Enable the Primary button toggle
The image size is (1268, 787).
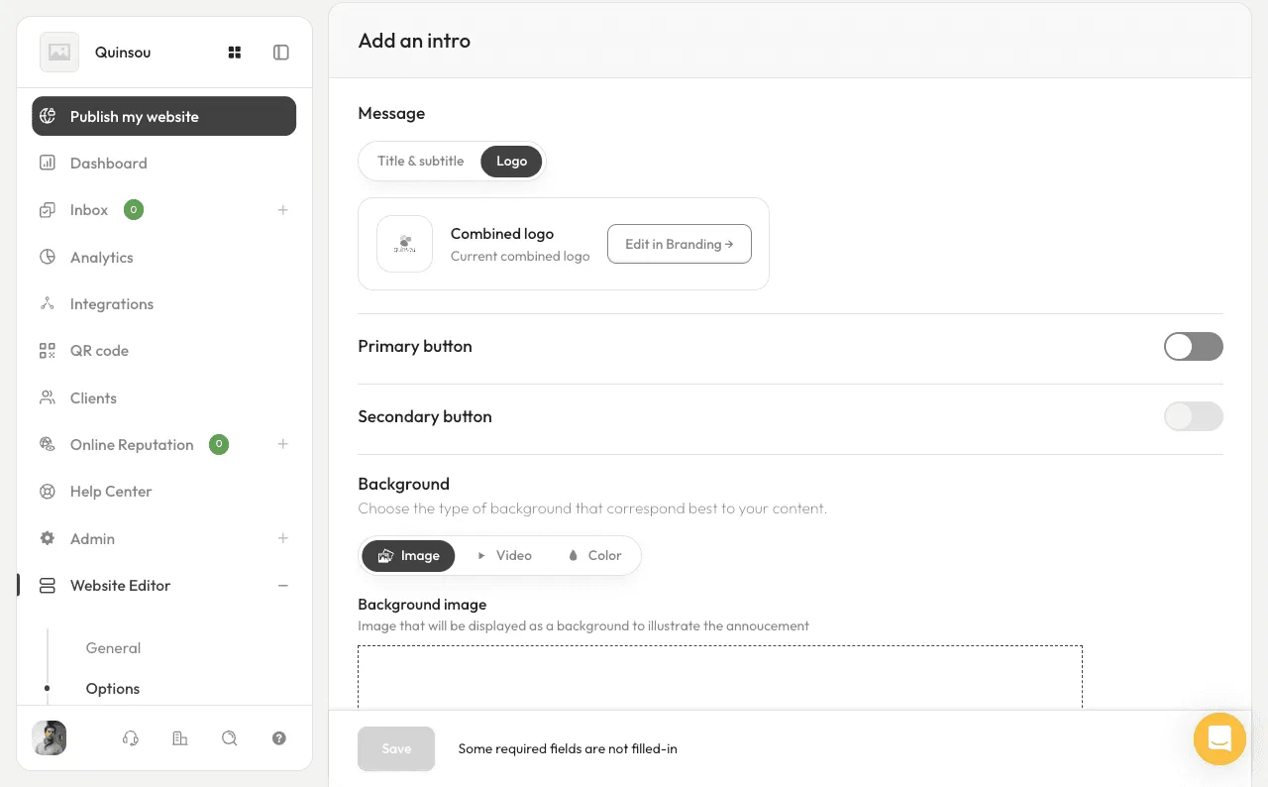click(x=1194, y=346)
